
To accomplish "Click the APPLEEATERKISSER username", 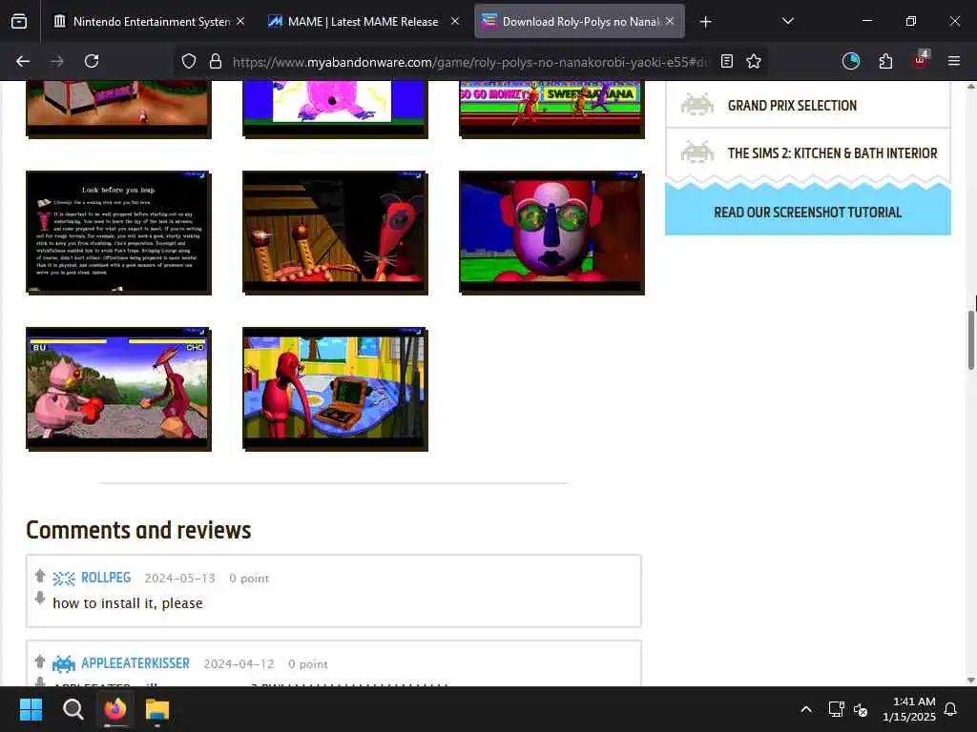I will [135, 663].
